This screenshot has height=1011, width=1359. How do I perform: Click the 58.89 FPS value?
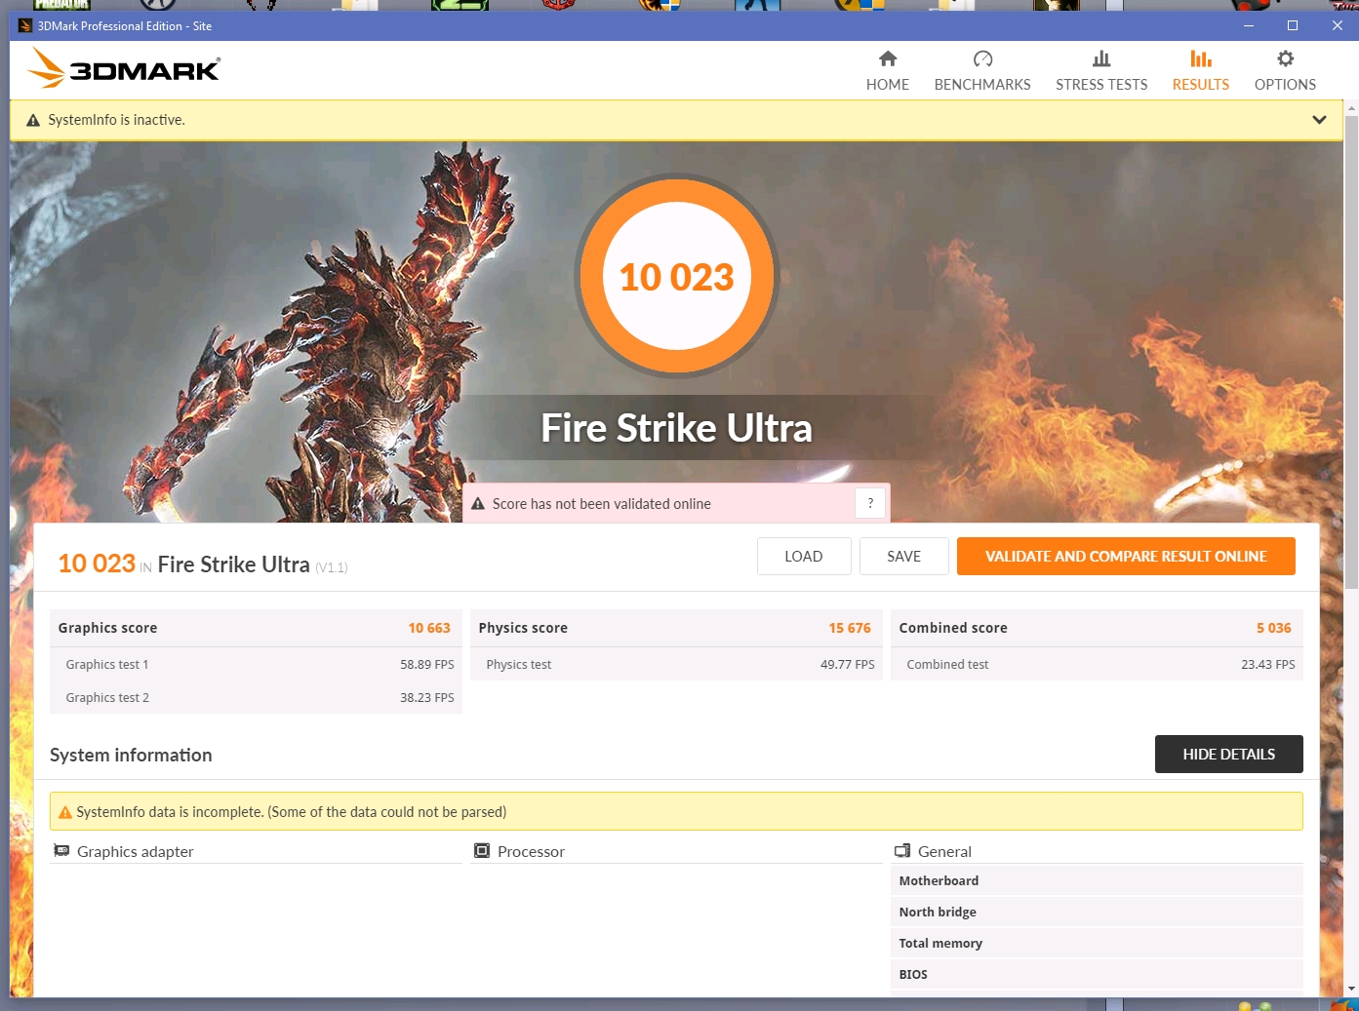(x=427, y=664)
